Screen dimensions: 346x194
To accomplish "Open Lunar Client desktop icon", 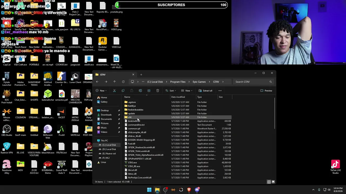I will pyautogui.click(x=75, y=78).
